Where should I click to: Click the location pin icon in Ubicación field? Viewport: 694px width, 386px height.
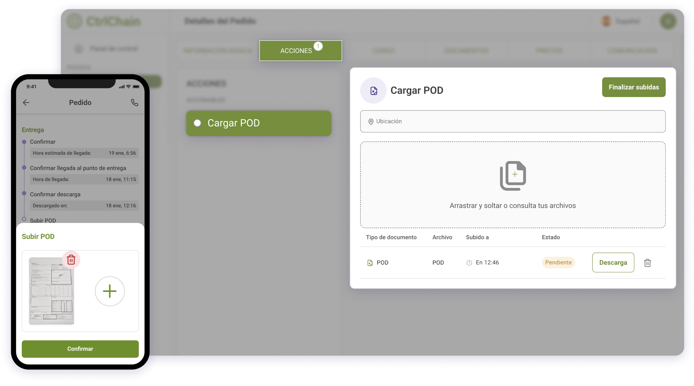(370, 121)
